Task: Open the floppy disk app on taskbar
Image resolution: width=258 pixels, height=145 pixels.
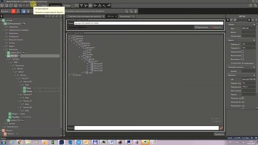Action: coord(95,142)
